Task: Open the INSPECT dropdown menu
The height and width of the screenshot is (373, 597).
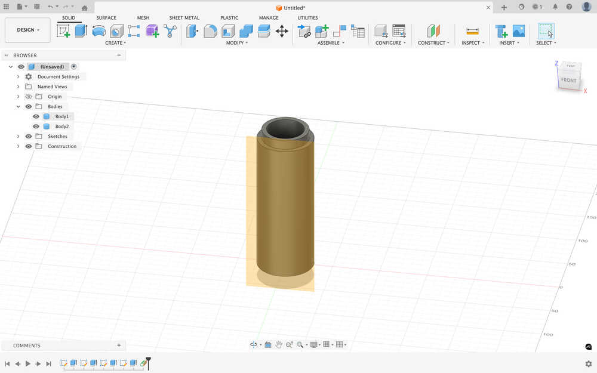Action: coord(473,43)
